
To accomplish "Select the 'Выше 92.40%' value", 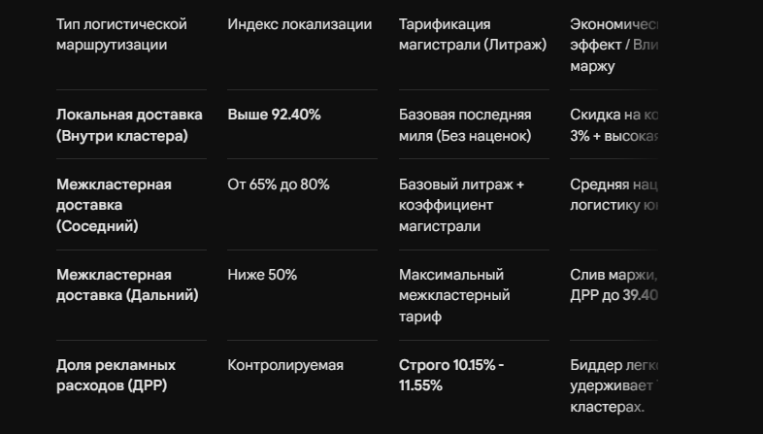I will pyautogui.click(x=274, y=115).
